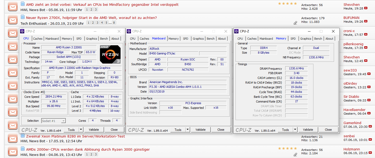Click the paperclip attachment icon in "Neuer Ryzen 2700X" row
Viewport: 375px width, 158px height.
pyautogui.click(x=295, y=23)
